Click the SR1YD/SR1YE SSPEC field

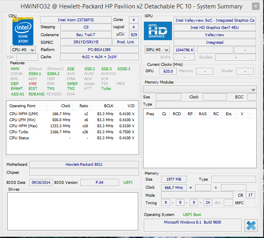pyautogui.click(x=86, y=42)
